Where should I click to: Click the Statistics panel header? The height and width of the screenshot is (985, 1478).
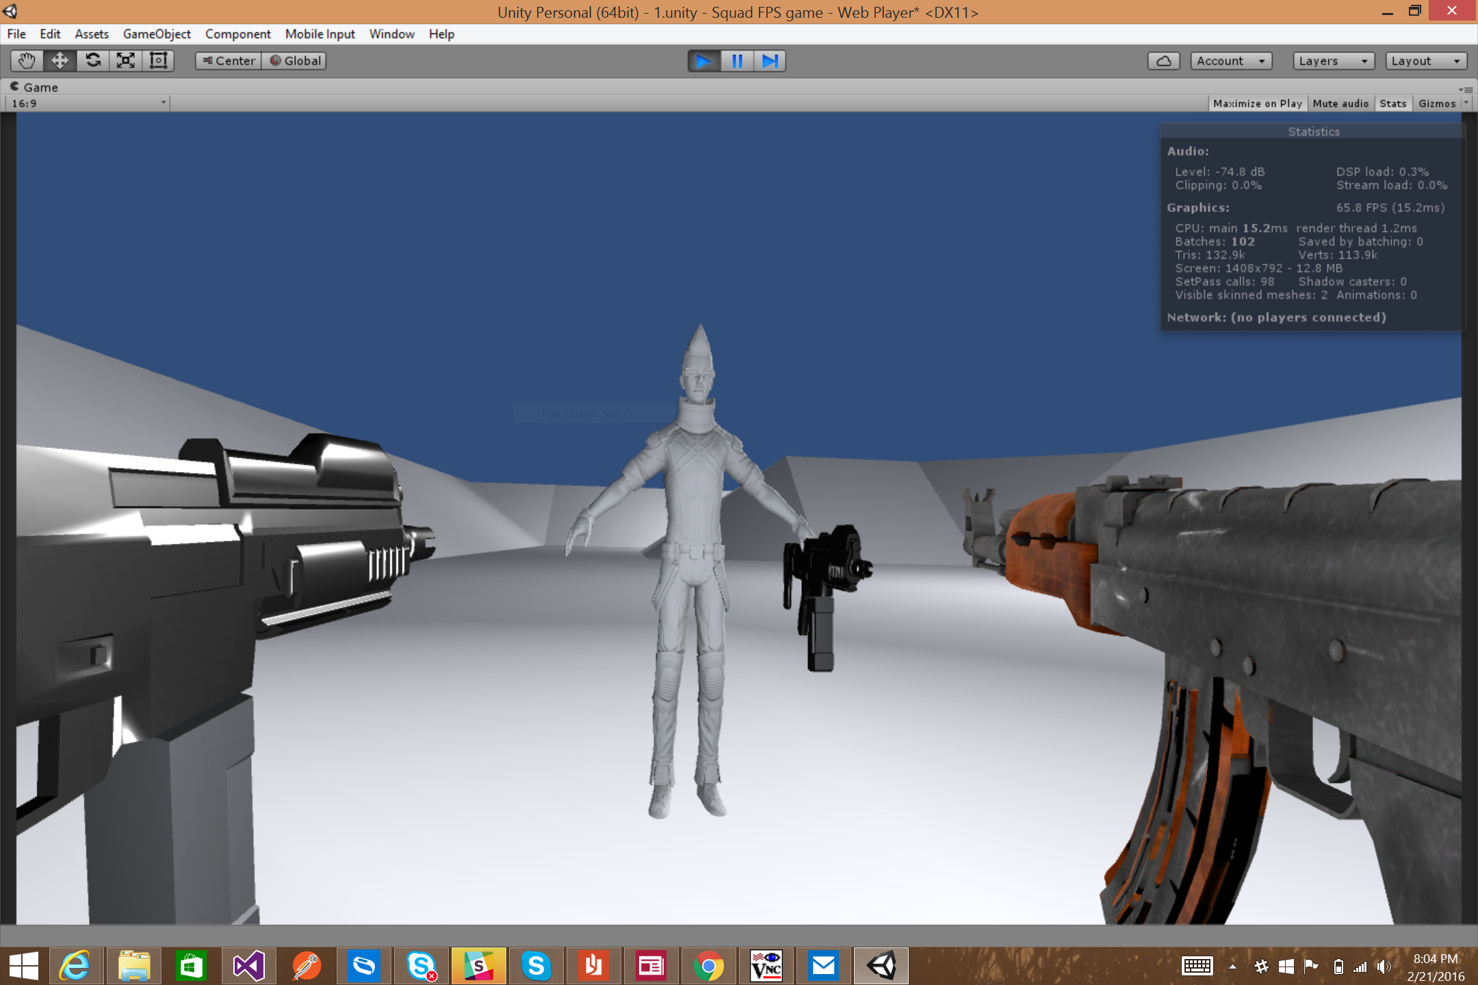click(x=1313, y=131)
